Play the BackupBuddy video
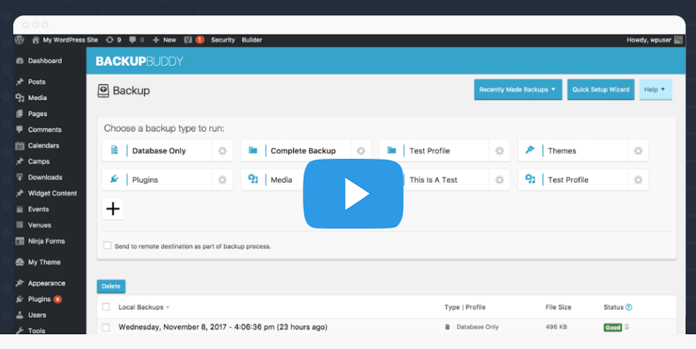This screenshot has height=349, width=696. tap(353, 194)
